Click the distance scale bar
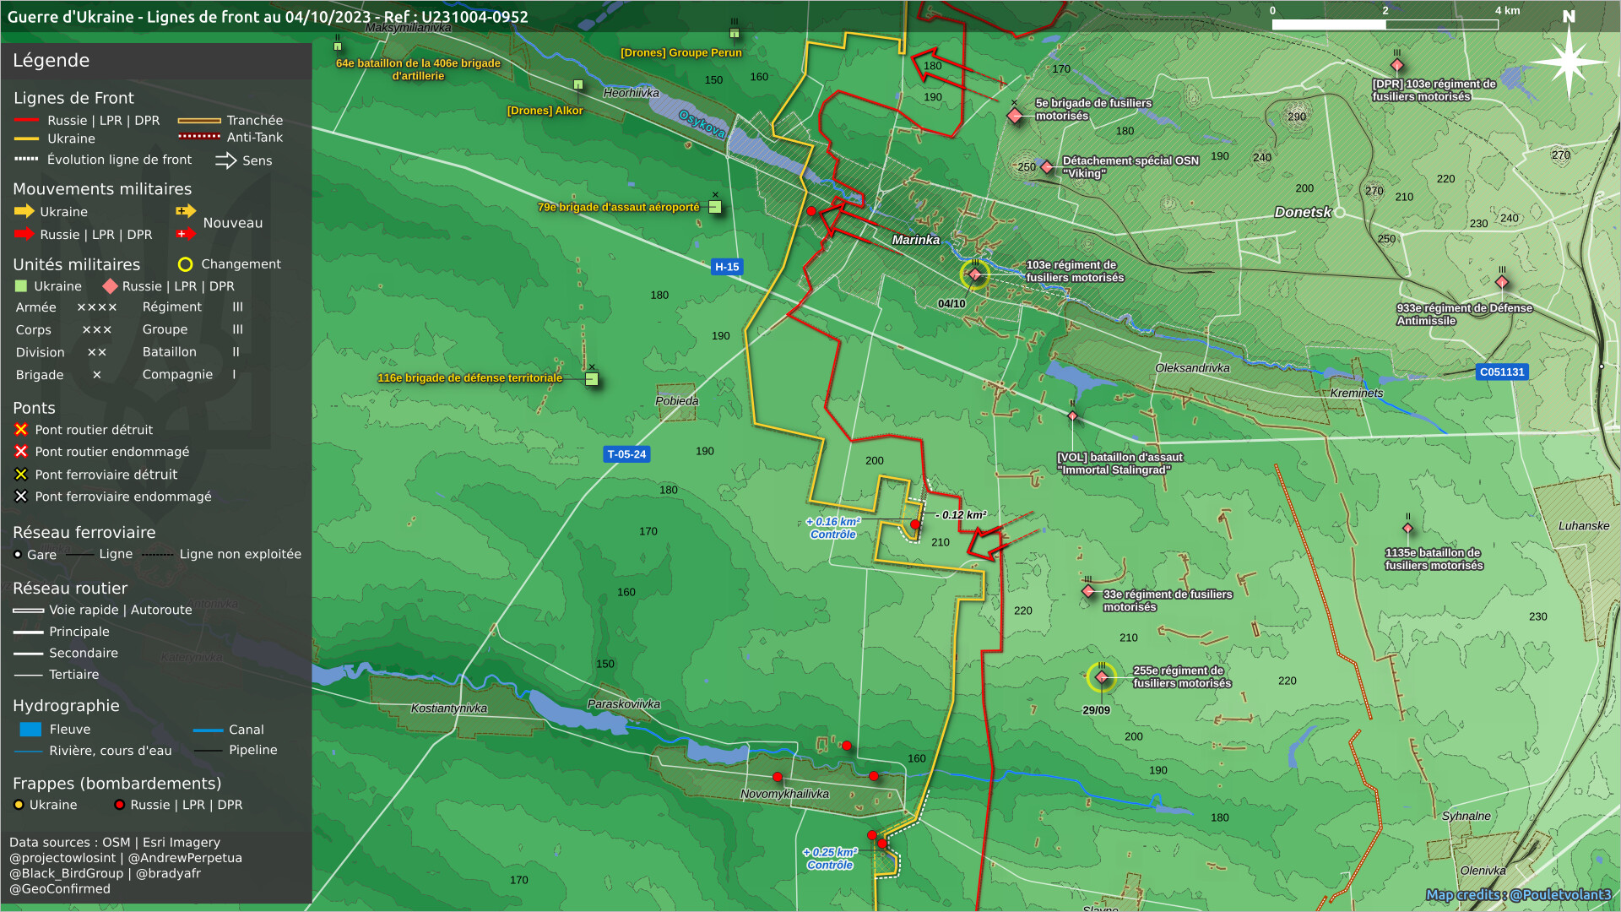The height and width of the screenshot is (912, 1621). pyautogui.click(x=1385, y=24)
